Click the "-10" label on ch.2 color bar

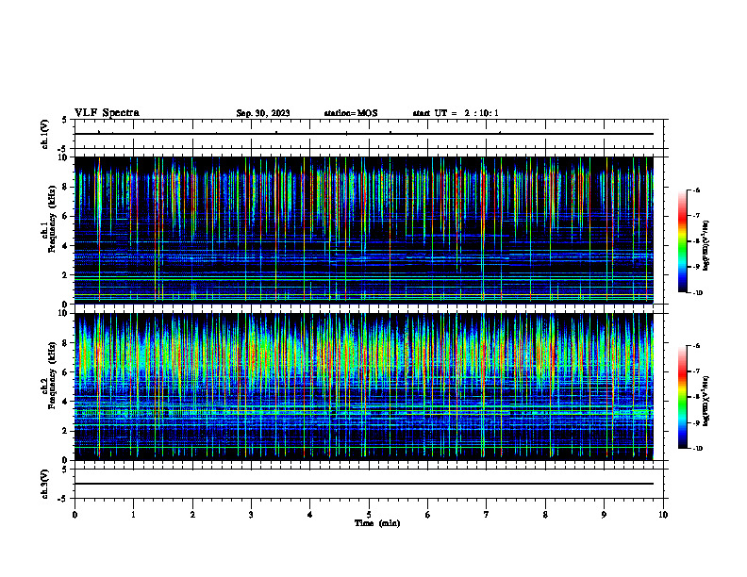[x=697, y=449]
